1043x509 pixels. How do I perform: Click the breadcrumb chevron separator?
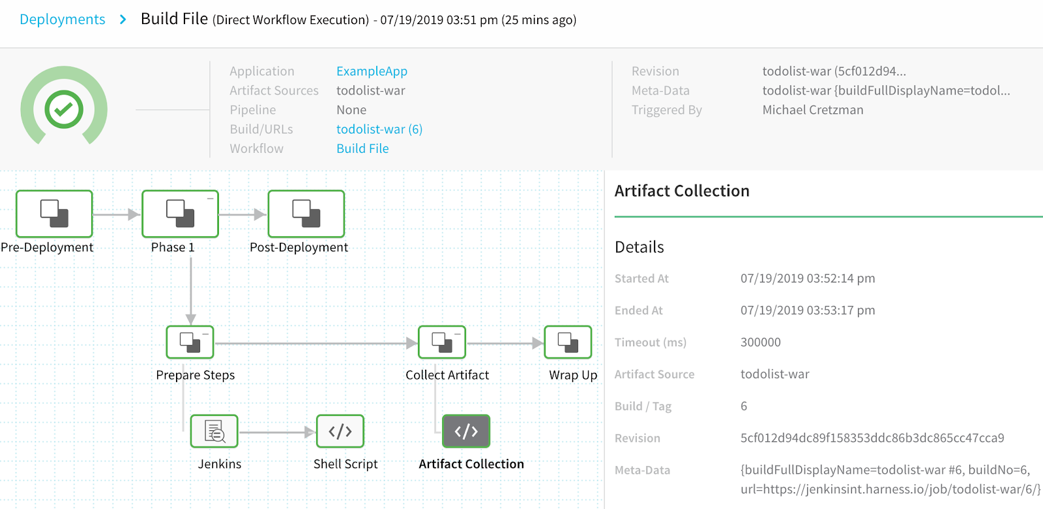coord(123,20)
